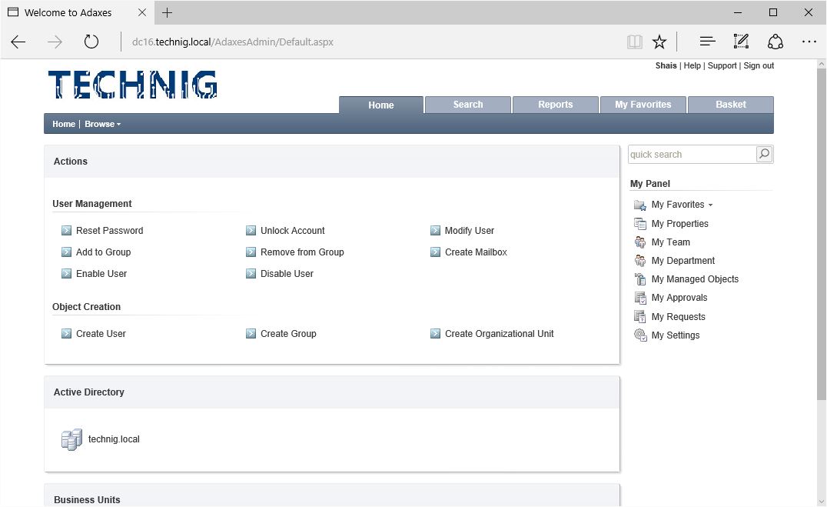Open the My Managed Objects link
827x507 pixels.
point(695,279)
